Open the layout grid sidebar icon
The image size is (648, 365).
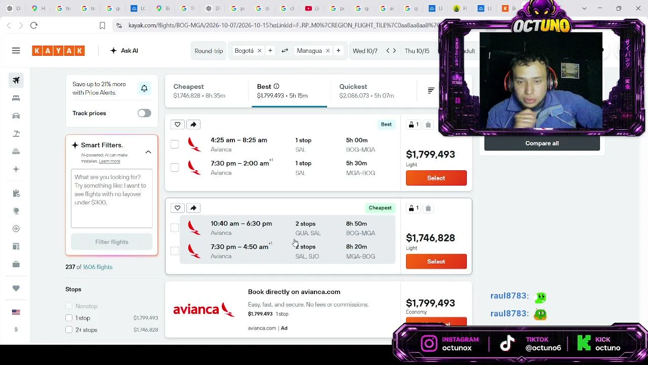(16, 246)
